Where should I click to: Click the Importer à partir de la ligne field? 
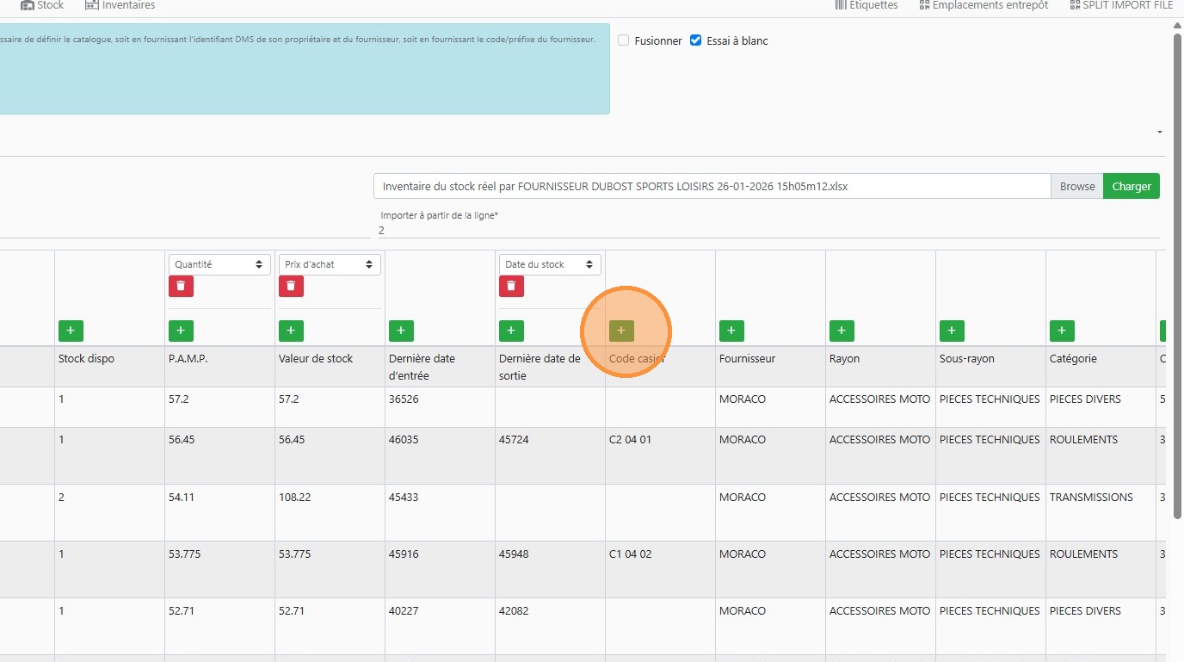[766, 231]
